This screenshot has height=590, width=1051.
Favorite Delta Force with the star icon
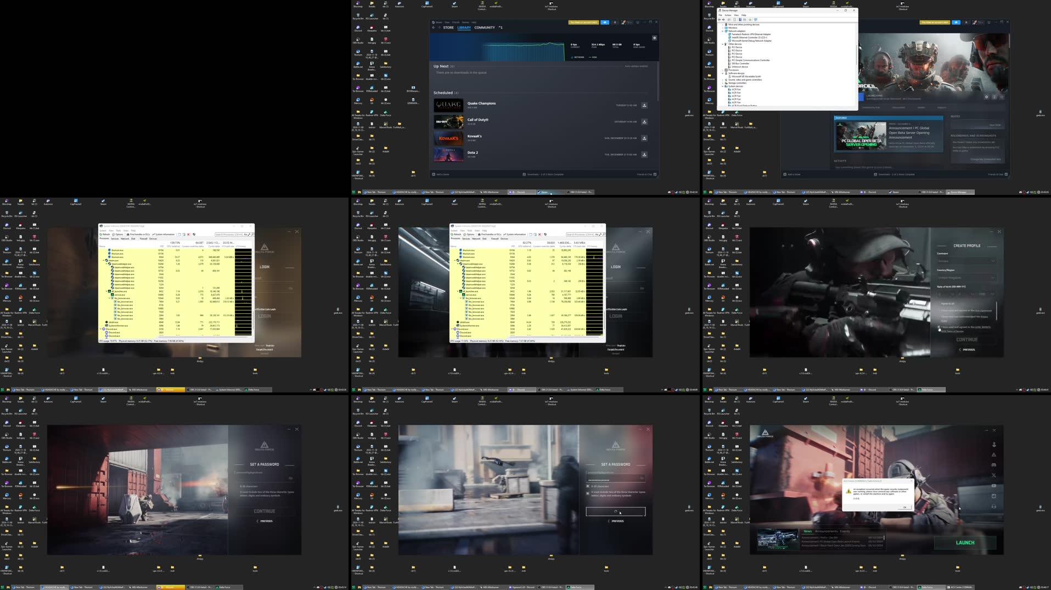[x=1002, y=97]
